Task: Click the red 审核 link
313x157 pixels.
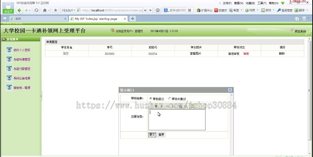Action: pos(246,54)
